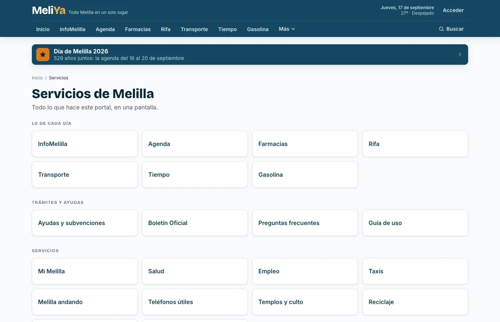Open the Guía de uso card
Screen dimensions: 500x322
pyautogui.click(x=415, y=223)
